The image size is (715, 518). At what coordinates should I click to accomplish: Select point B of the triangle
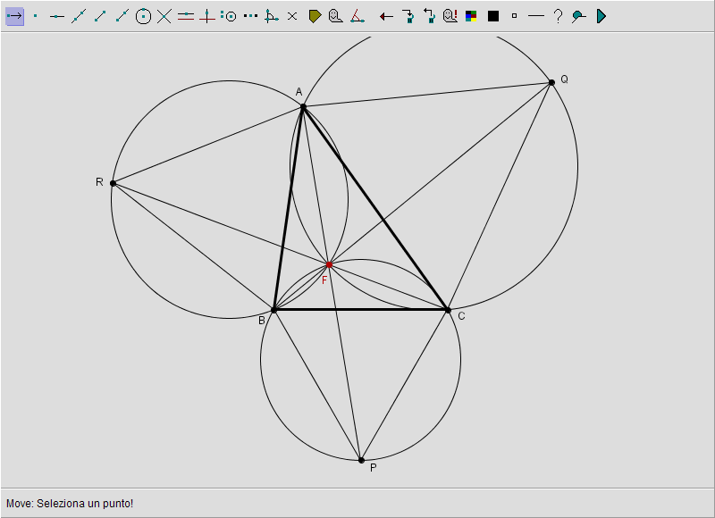[274, 310]
